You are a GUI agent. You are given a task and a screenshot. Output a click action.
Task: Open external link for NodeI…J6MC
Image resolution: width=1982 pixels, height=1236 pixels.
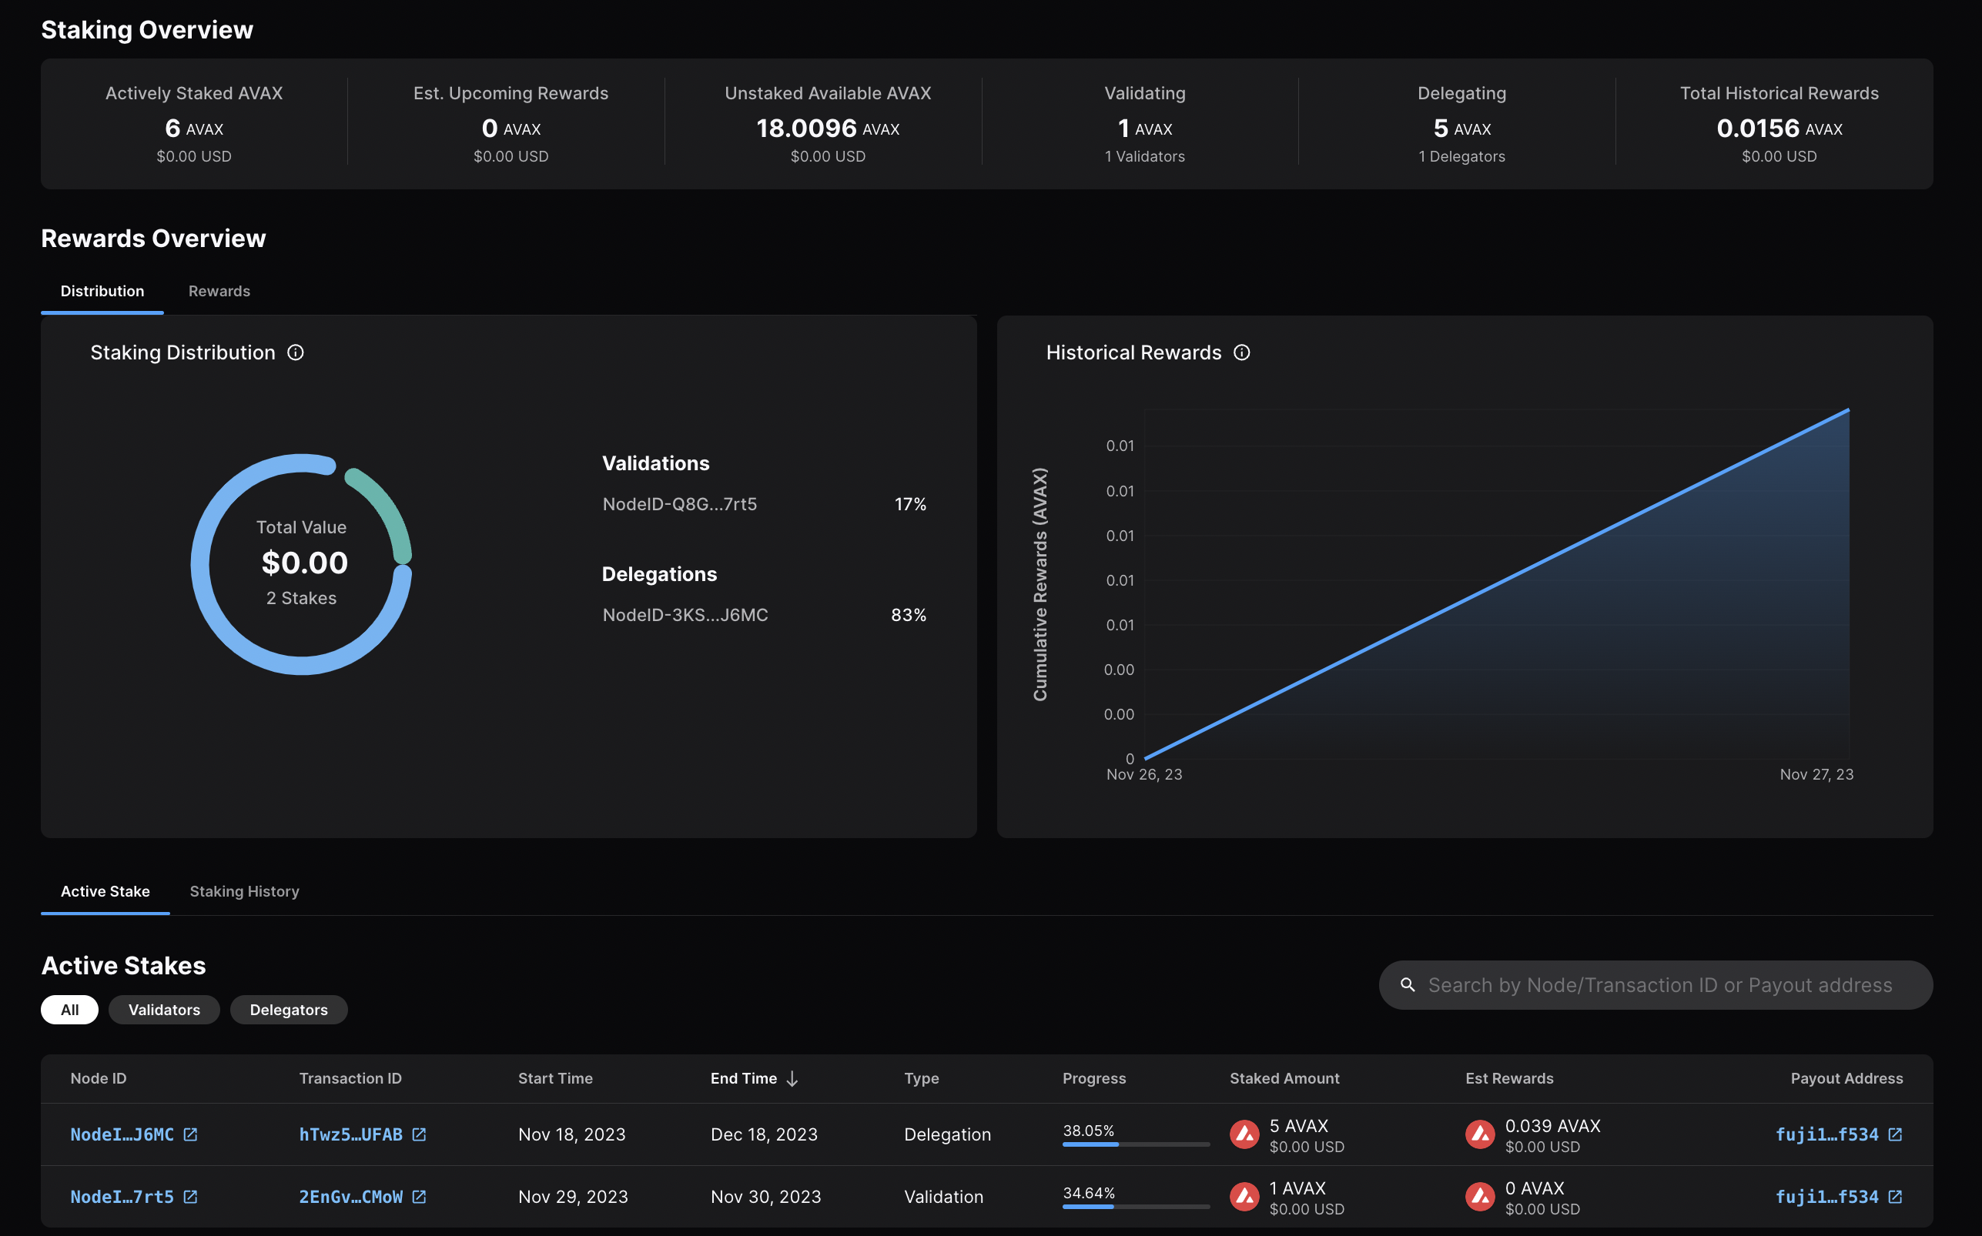(x=190, y=1134)
